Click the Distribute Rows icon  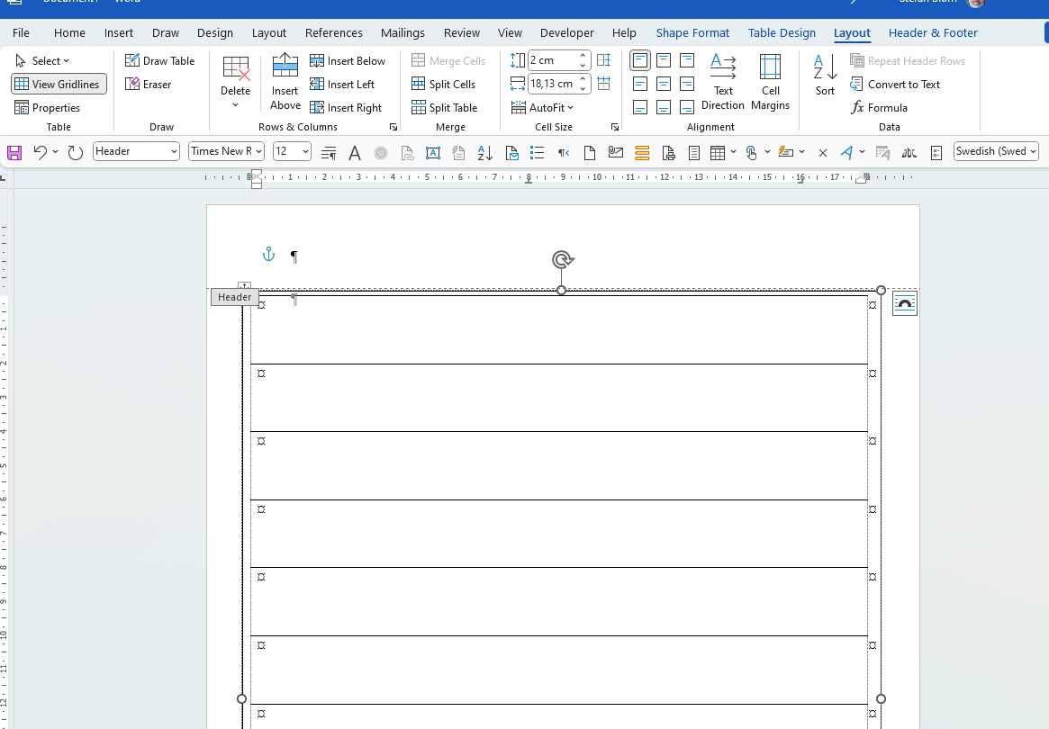point(603,60)
